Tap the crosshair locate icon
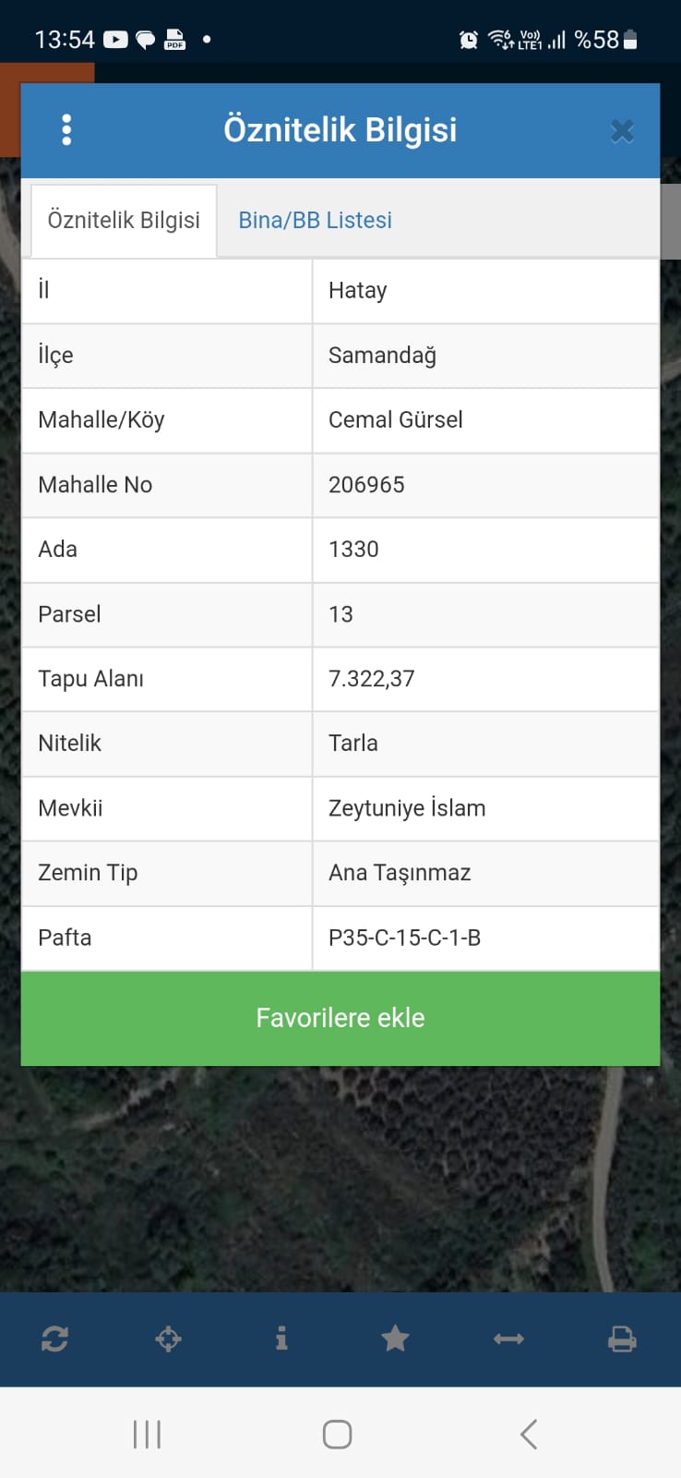This screenshot has height=1478, width=681. (x=168, y=1339)
